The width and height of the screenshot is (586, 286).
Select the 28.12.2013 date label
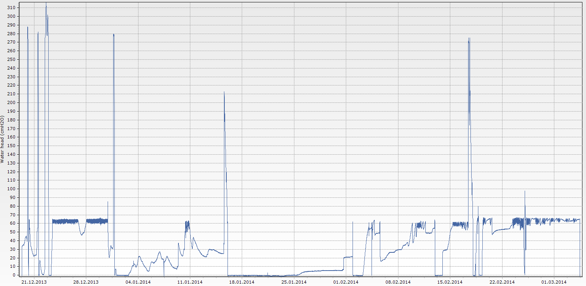[x=86, y=282]
